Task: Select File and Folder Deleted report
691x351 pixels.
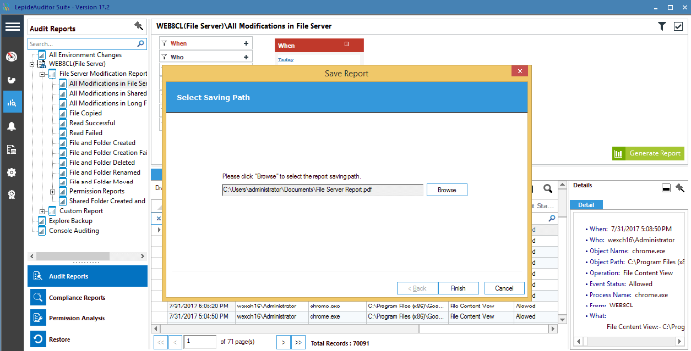Action: point(102,163)
